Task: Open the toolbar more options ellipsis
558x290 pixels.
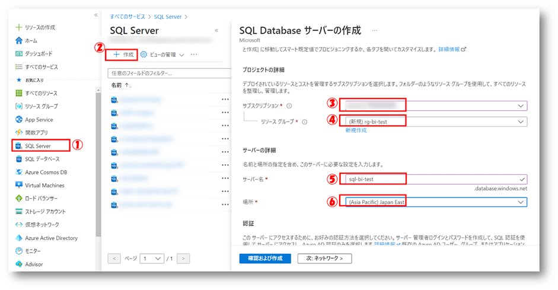Action: [194, 55]
